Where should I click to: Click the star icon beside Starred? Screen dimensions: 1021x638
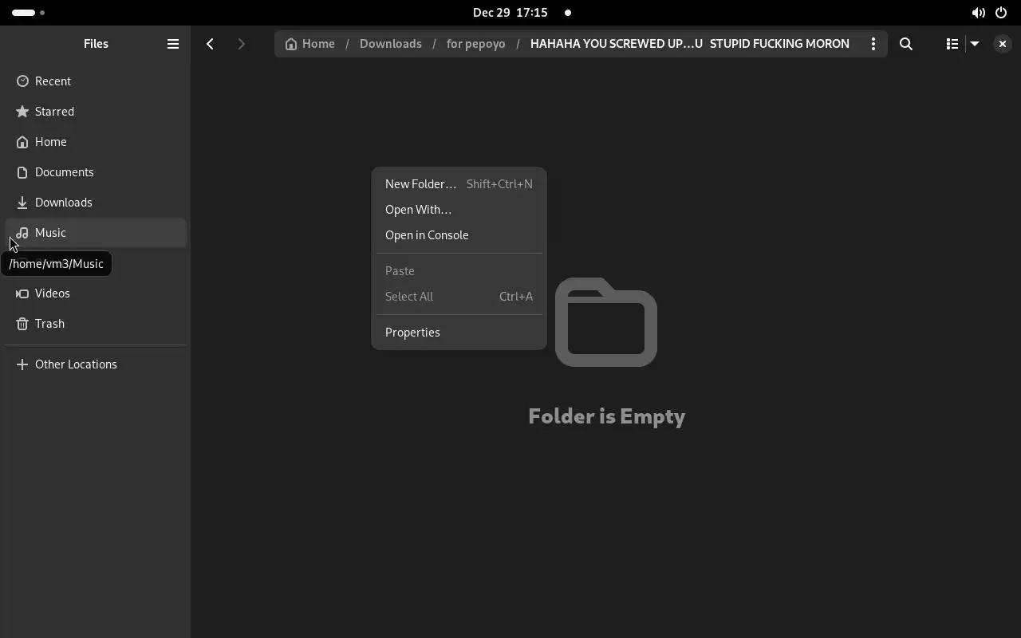click(22, 112)
